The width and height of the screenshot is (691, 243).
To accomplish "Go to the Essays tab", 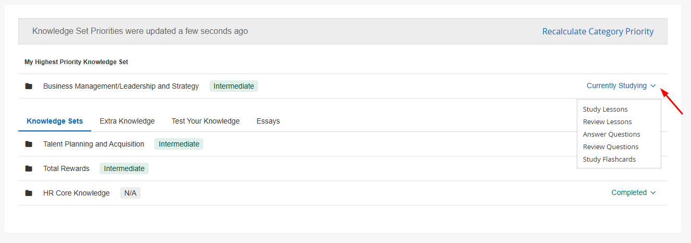I will click(268, 121).
